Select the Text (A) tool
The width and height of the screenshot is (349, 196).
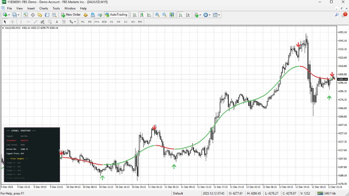tap(57, 22)
